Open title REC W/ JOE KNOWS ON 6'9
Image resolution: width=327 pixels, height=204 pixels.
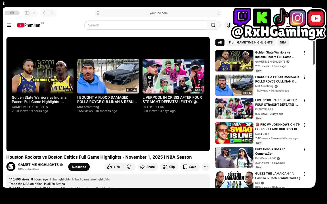[278, 127]
